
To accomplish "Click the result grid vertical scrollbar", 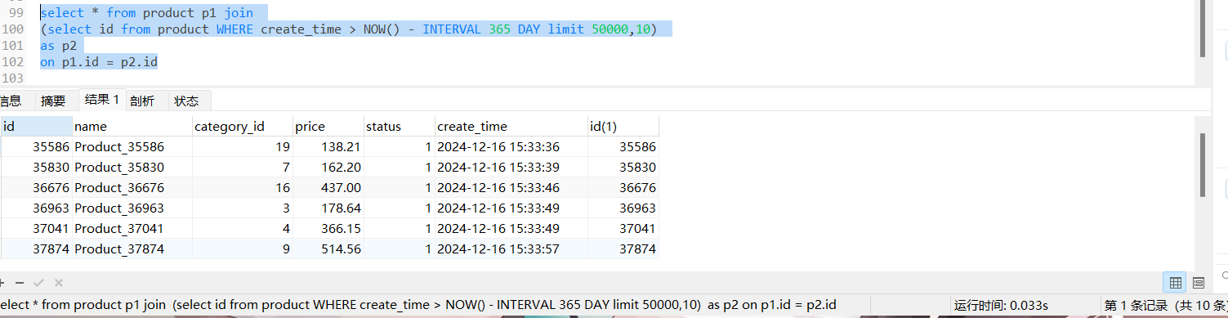I will 1203,165.
